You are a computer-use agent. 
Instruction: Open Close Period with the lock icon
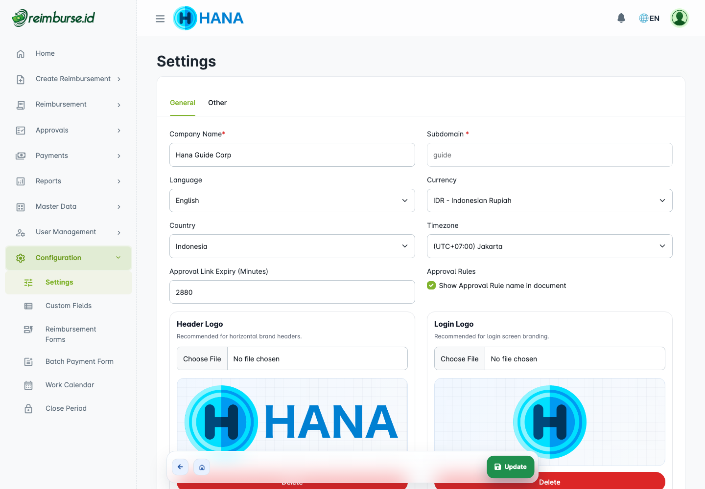click(66, 408)
